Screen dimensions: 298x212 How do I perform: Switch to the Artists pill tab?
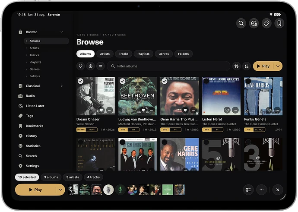point(105,54)
